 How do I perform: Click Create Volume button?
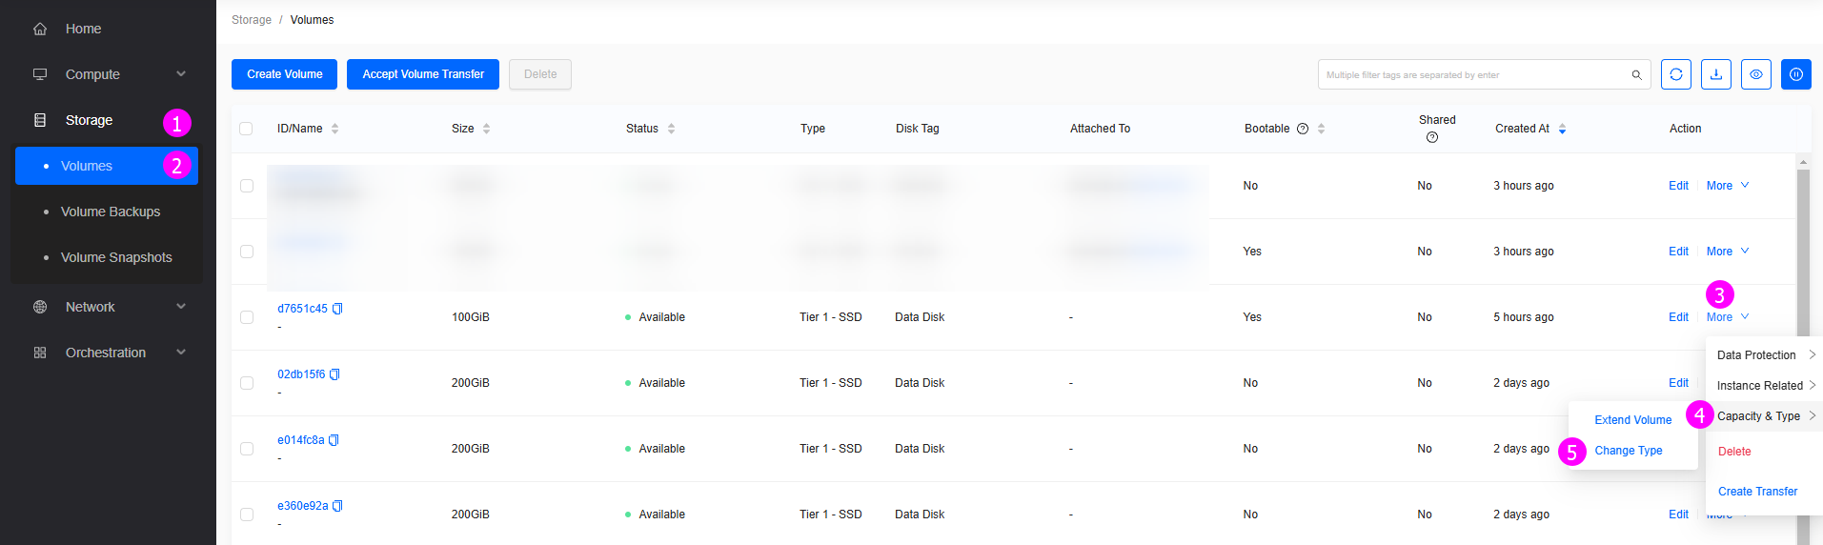pyautogui.click(x=284, y=74)
